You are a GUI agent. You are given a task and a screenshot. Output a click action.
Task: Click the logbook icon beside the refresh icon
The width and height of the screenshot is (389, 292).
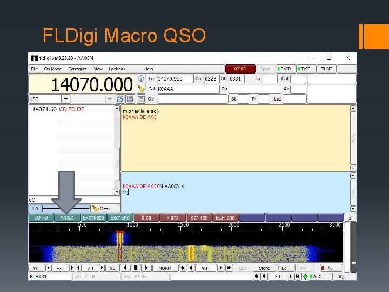(x=130, y=99)
